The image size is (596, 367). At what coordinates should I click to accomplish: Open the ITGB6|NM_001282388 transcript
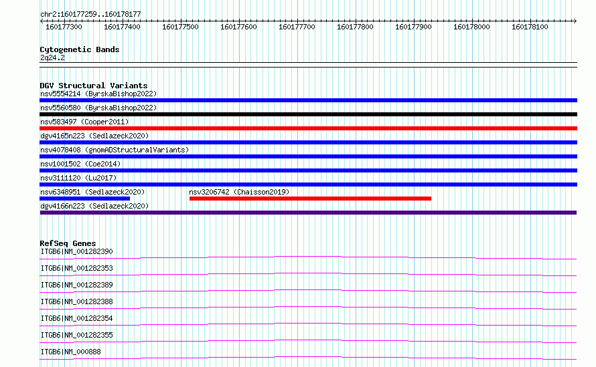pos(77,301)
